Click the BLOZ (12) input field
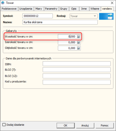 tap(77, 76)
